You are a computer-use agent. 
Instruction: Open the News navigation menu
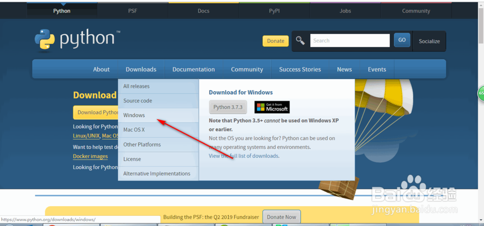click(x=345, y=69)
